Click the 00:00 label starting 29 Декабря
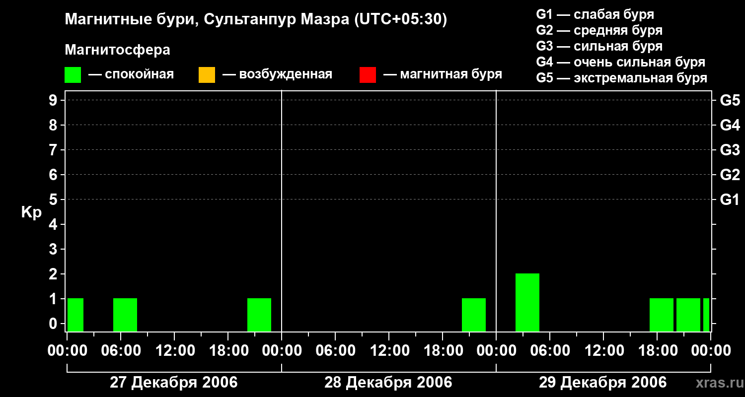Screen dimensions: 745x397 (x=496, y=350)
